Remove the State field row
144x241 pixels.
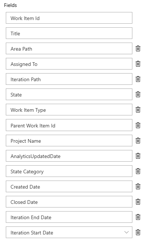click(138, 94)
